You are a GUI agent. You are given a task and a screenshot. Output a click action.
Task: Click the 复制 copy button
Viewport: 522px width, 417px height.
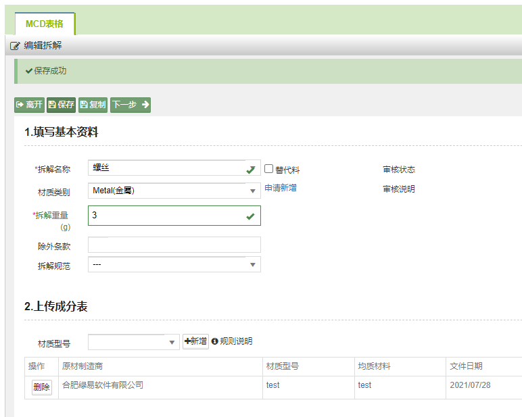93,105
